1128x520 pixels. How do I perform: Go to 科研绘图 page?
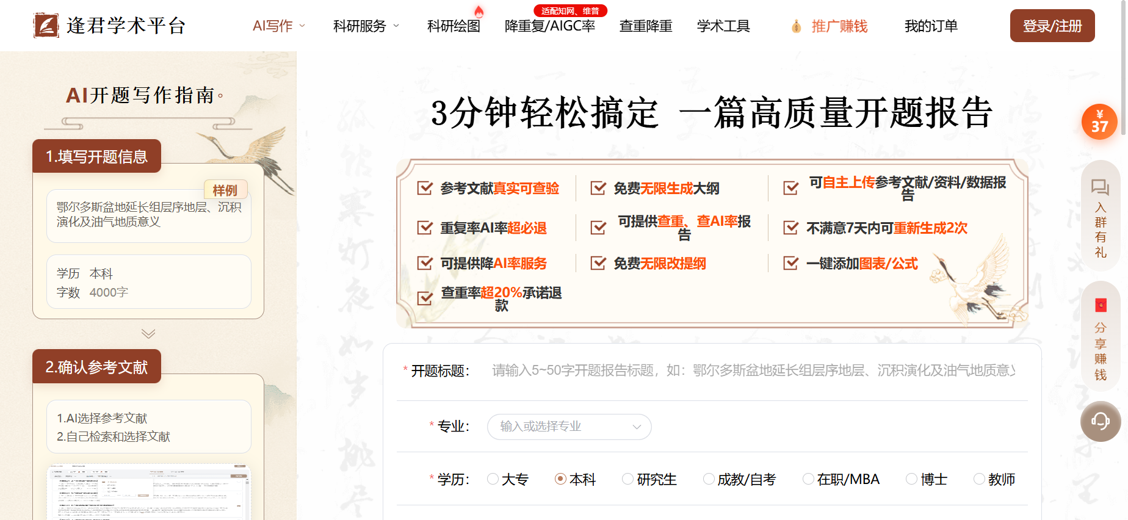click(x=454, y=26)
